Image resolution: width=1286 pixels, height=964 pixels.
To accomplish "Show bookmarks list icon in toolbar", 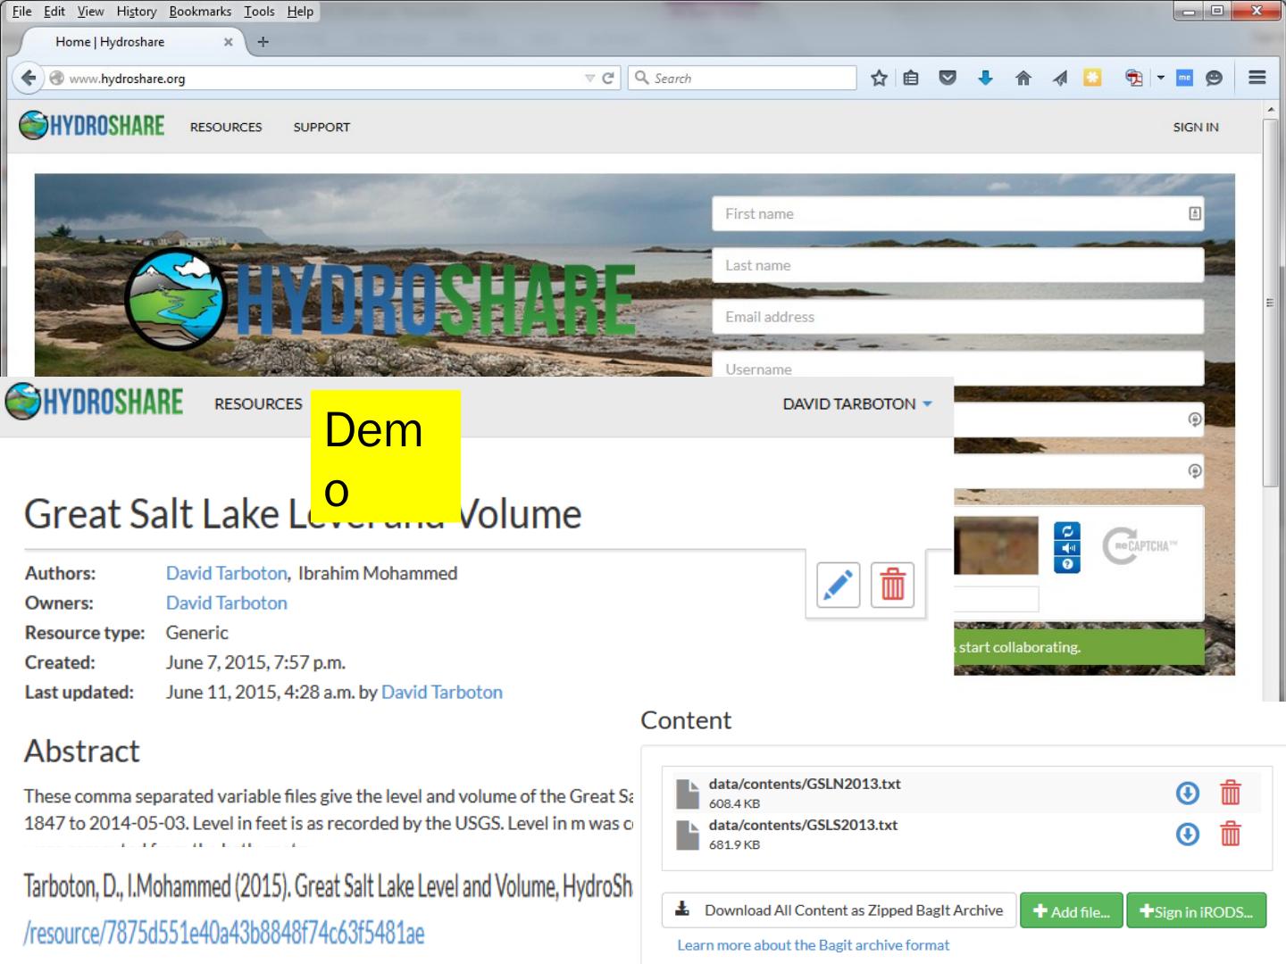I will tap(911, 78).
